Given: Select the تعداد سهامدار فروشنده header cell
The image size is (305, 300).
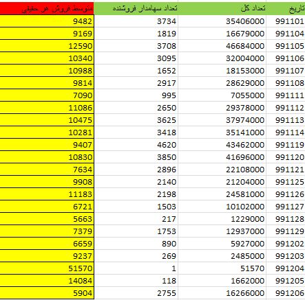Looking at the screenshot, I should [136, 9].
